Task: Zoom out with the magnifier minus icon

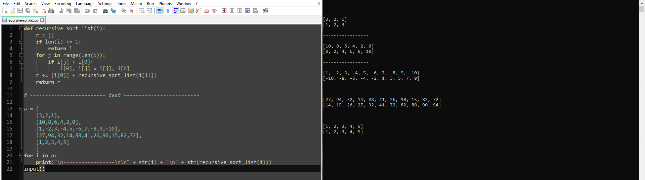Action: [131, 11]
